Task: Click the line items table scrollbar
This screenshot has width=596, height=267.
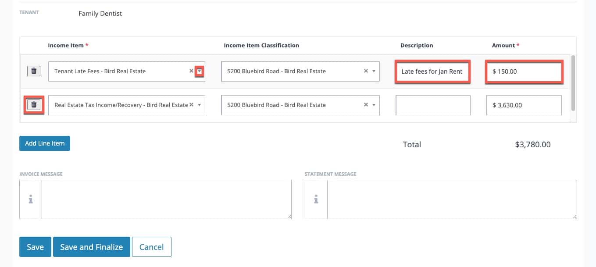Action: pyautogui.click(x=573, y=83)
